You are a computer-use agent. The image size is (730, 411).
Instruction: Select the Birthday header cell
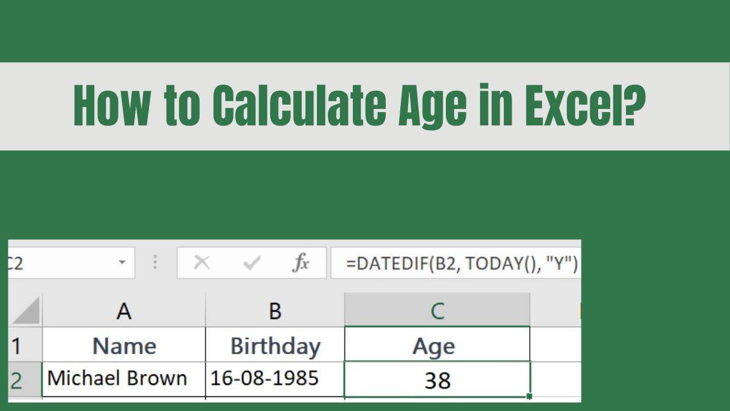276,345
